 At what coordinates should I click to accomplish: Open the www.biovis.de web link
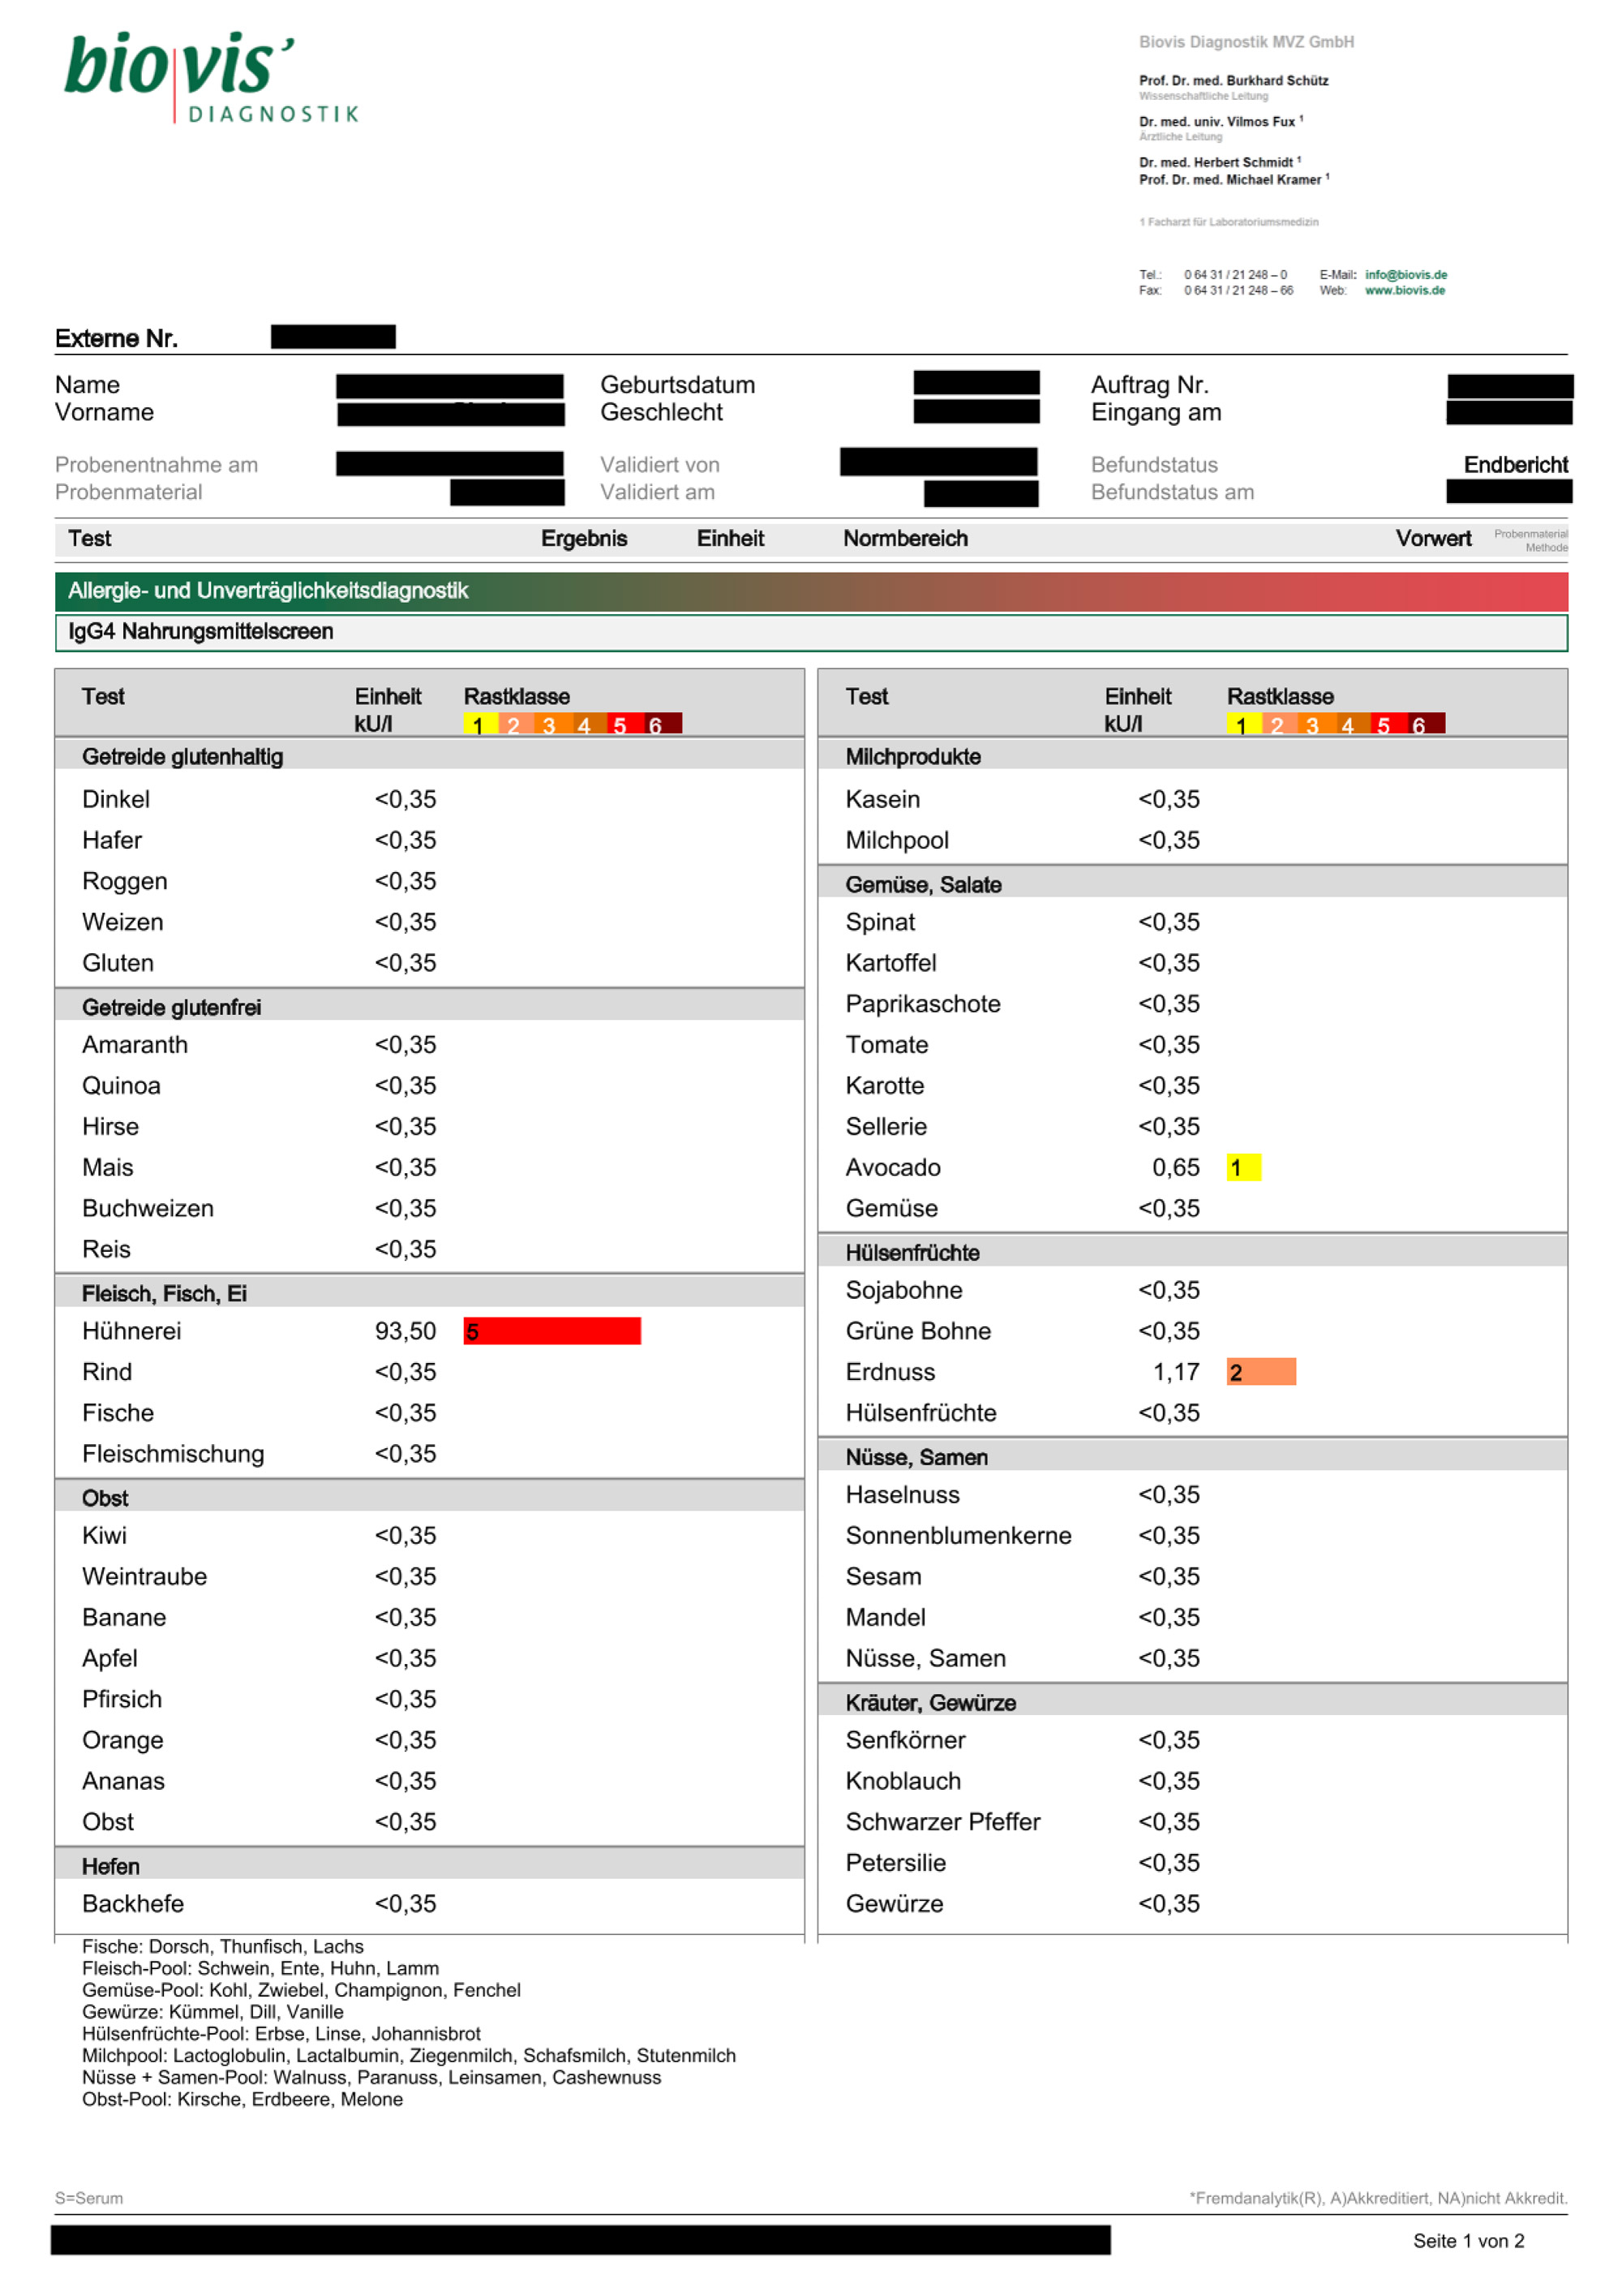click(x=1404, y=291)
